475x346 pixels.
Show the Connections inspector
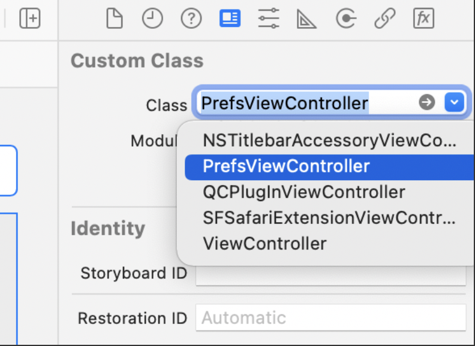(346, 19)
